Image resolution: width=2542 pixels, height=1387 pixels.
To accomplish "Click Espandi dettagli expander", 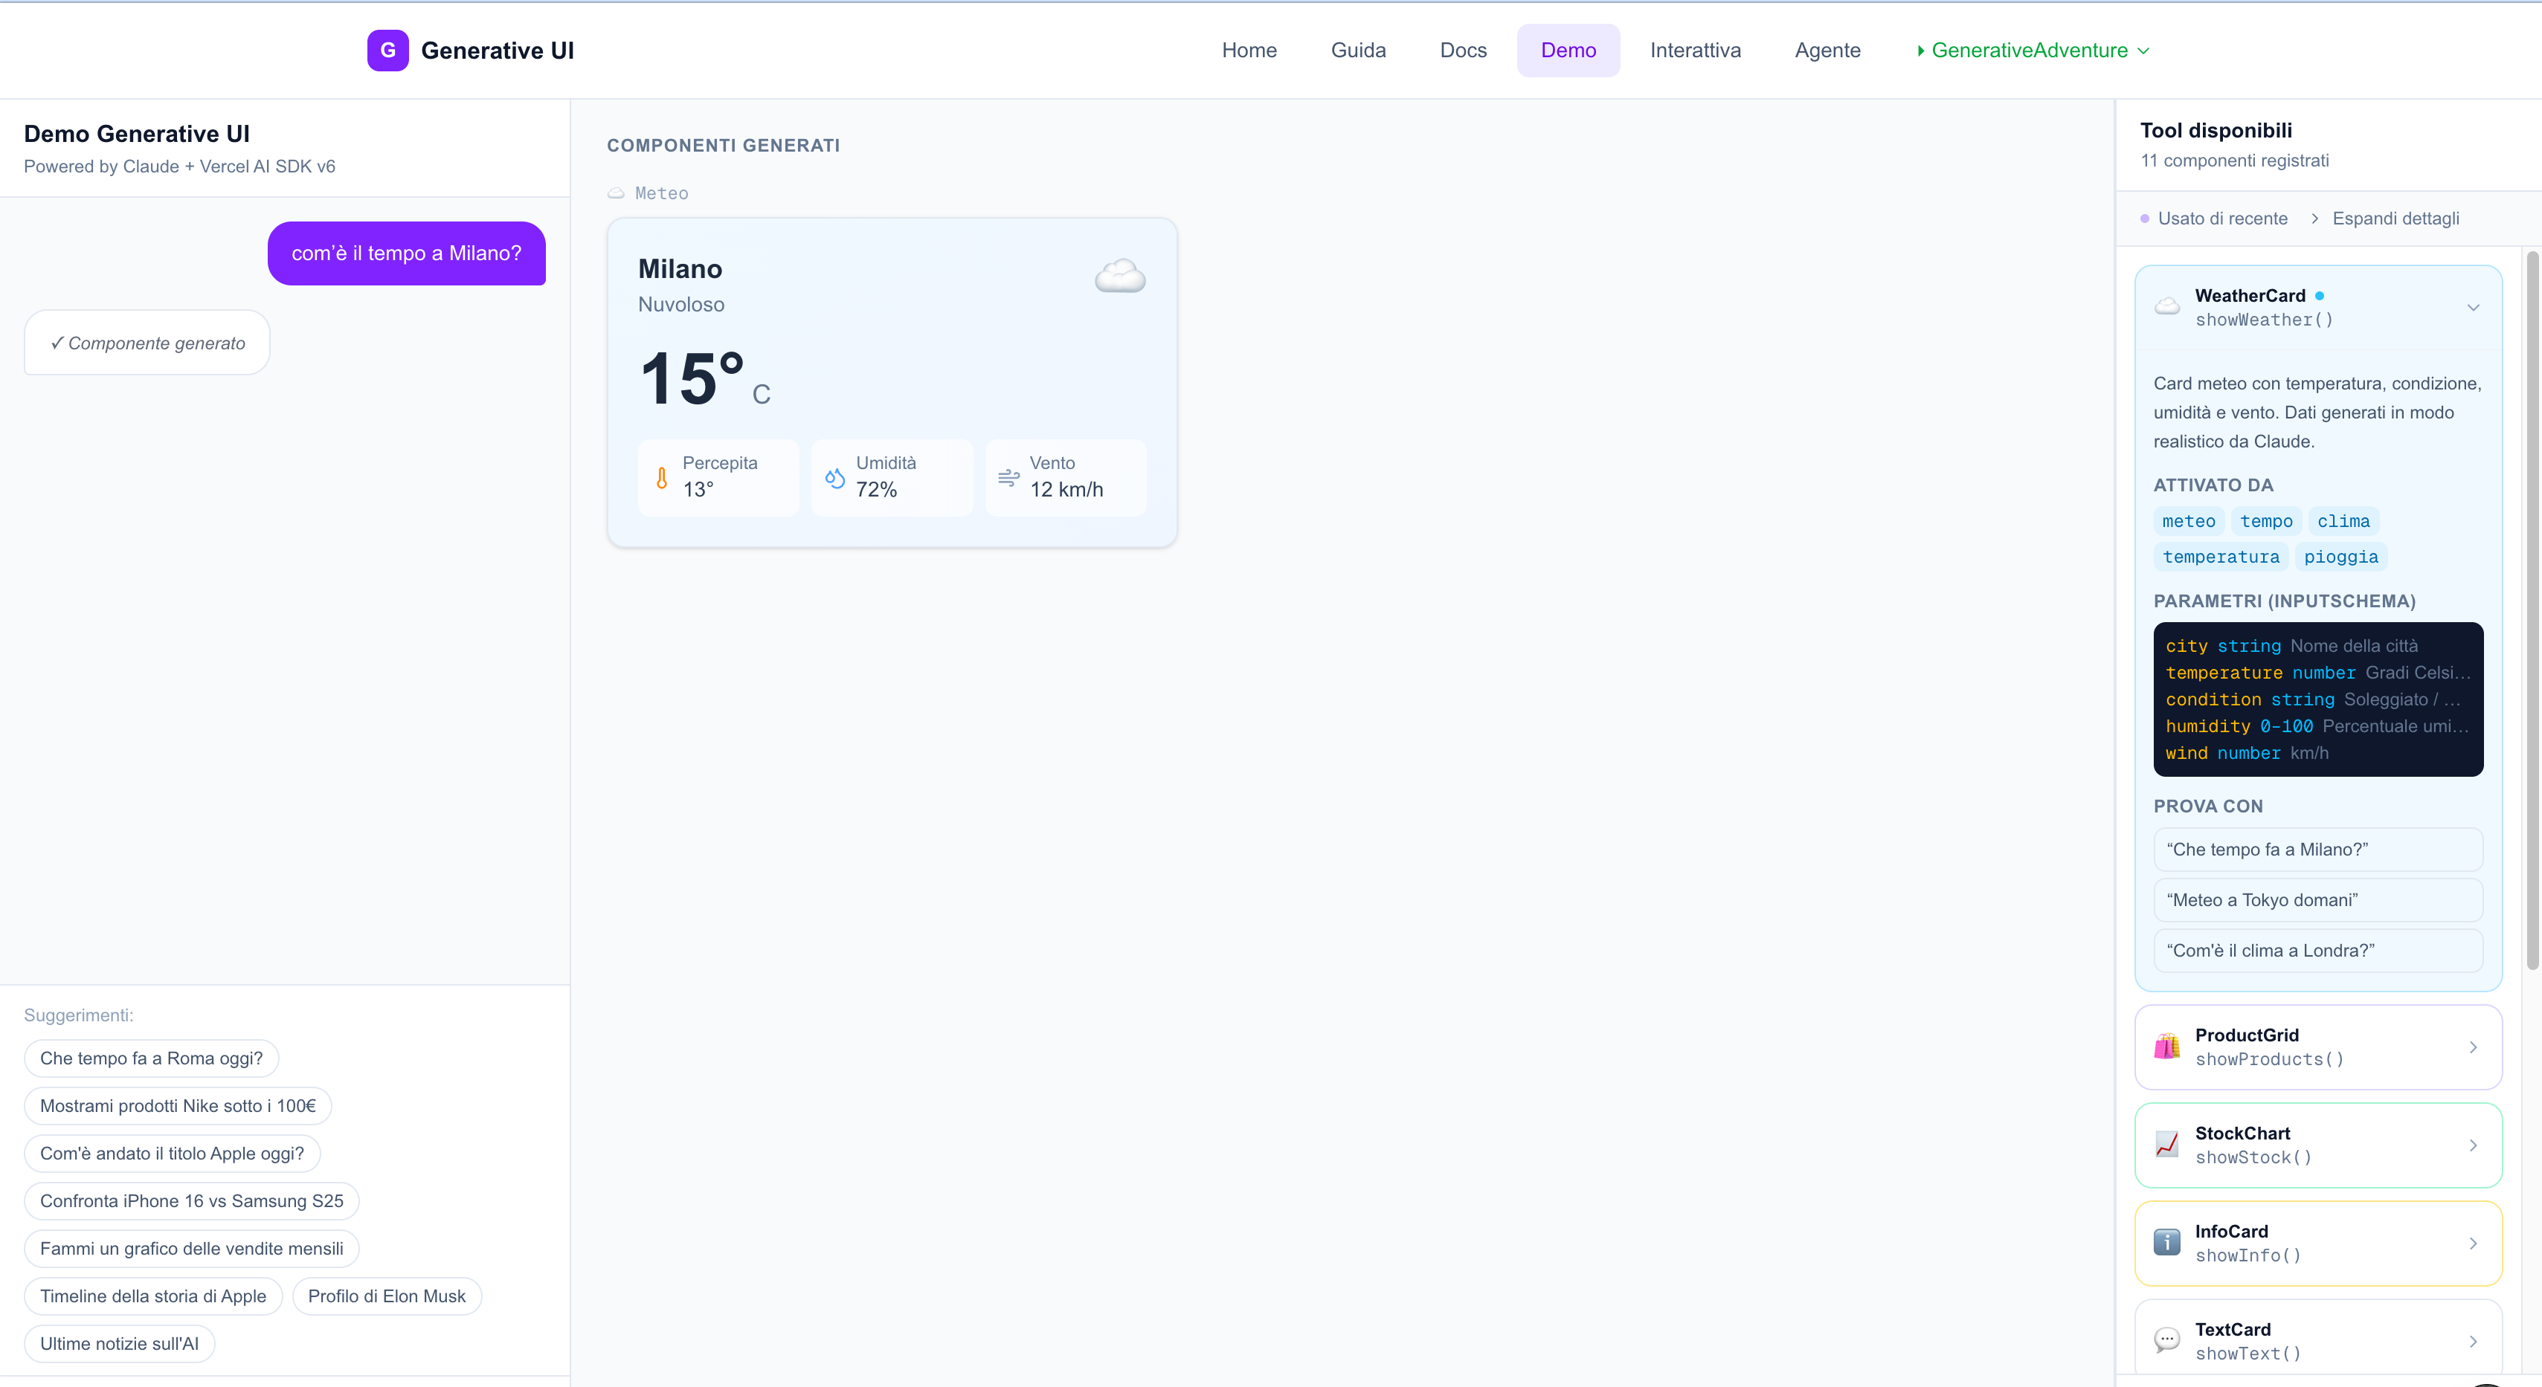I will click(x=2384, y=218).
